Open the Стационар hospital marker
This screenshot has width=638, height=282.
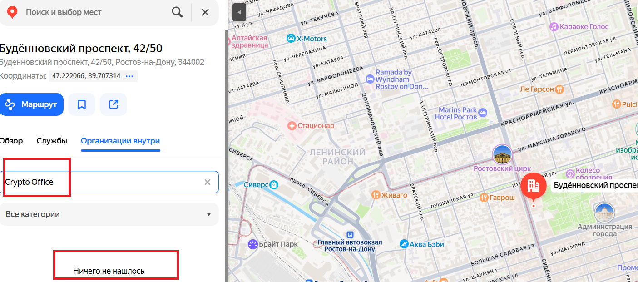click(x=292, y=126)
